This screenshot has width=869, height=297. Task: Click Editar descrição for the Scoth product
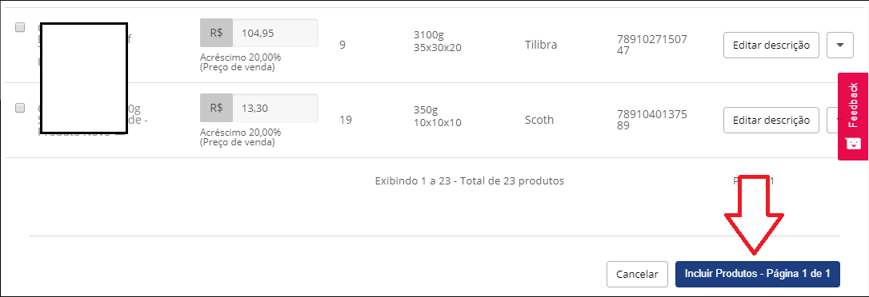tap(771, 120)
